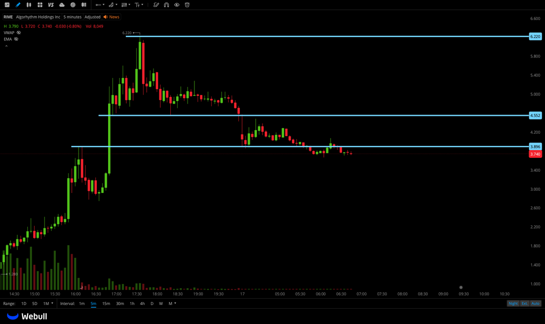Toggle VWAP indicator visibility eye
The image size is (545, 324).
pyautogui.click(x=19, y=33)
